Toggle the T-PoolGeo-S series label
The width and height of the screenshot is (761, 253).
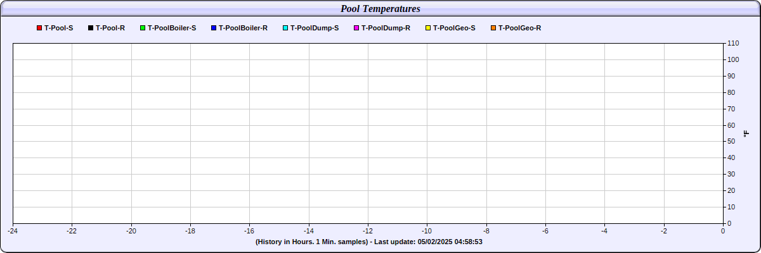coord(454,28)
